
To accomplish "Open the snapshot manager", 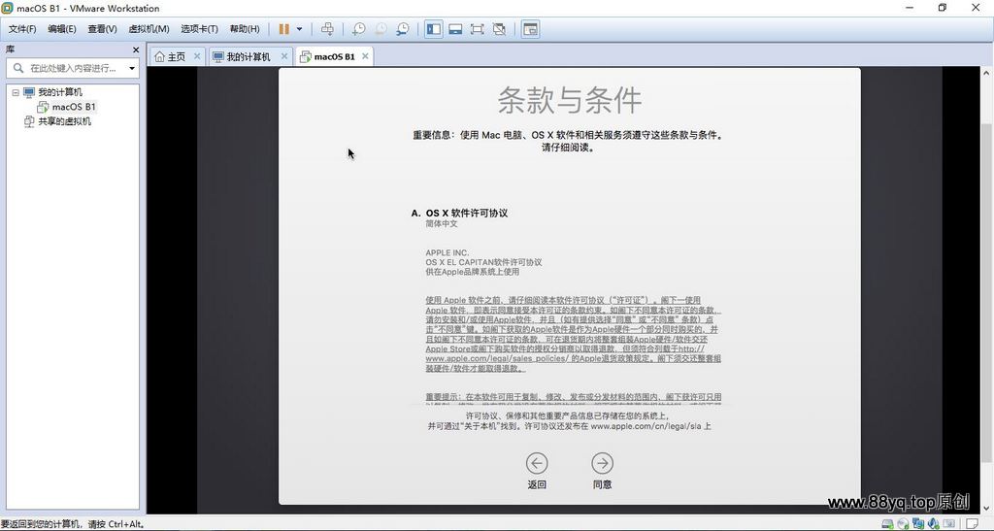I will [403, 29].
